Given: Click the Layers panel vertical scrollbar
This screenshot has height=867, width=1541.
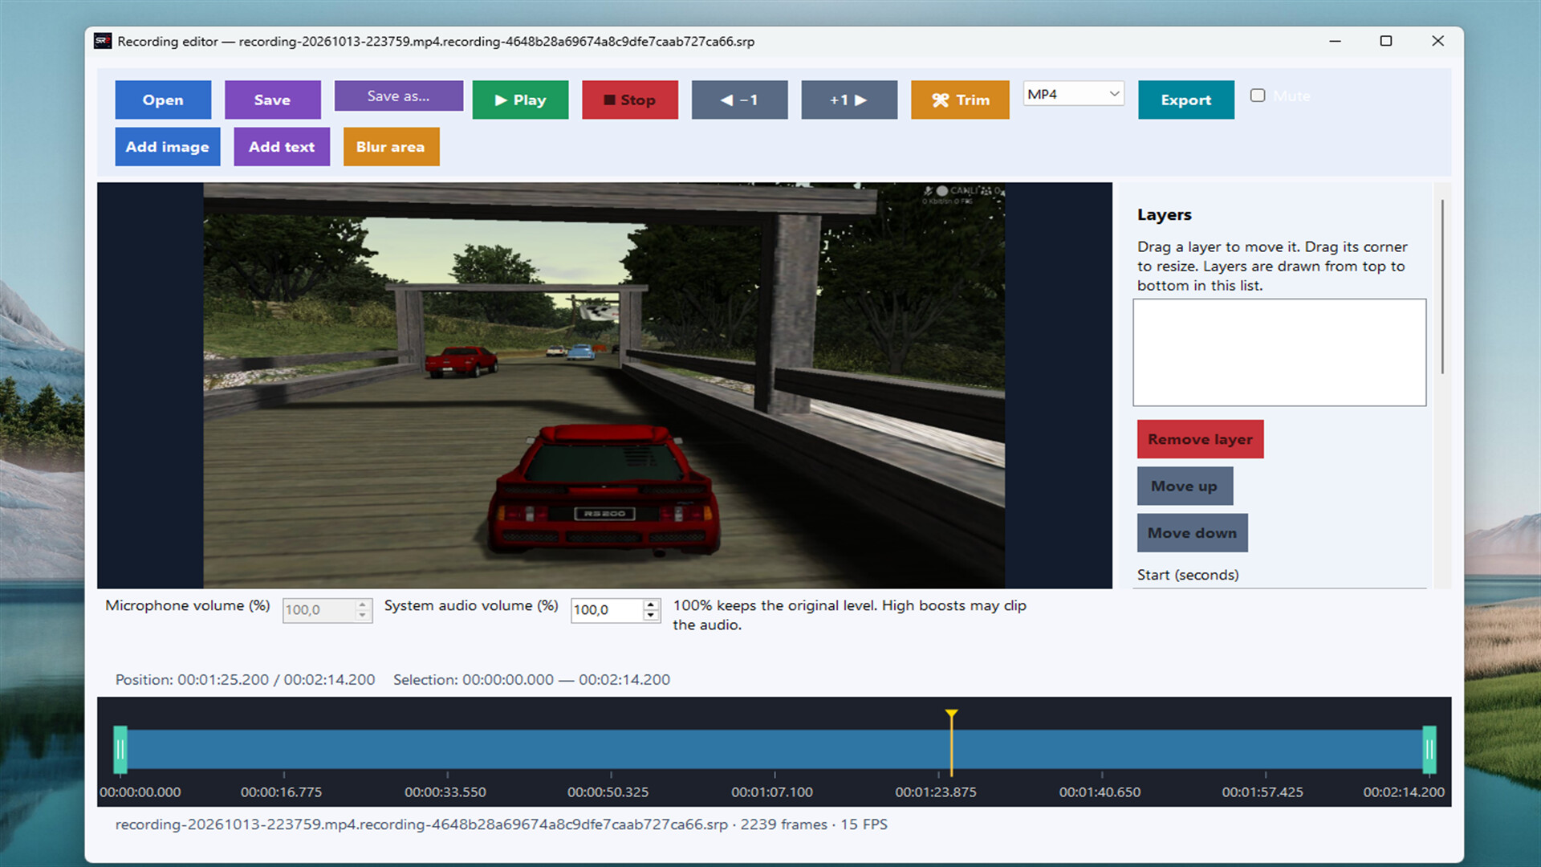Looking at the screenshot, I should [x=1442, y=287].
